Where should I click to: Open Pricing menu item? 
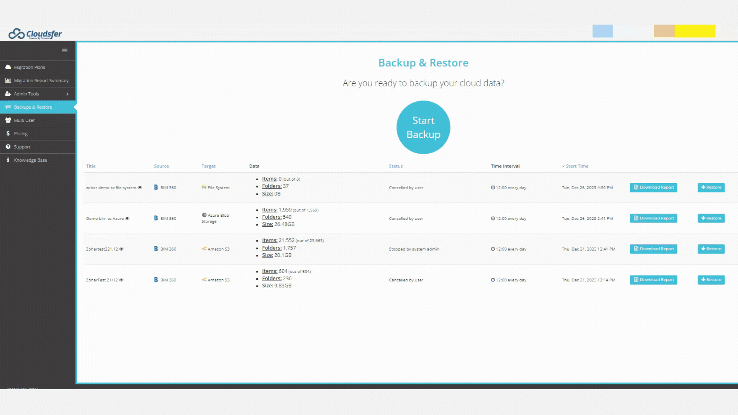pos(38,133)
